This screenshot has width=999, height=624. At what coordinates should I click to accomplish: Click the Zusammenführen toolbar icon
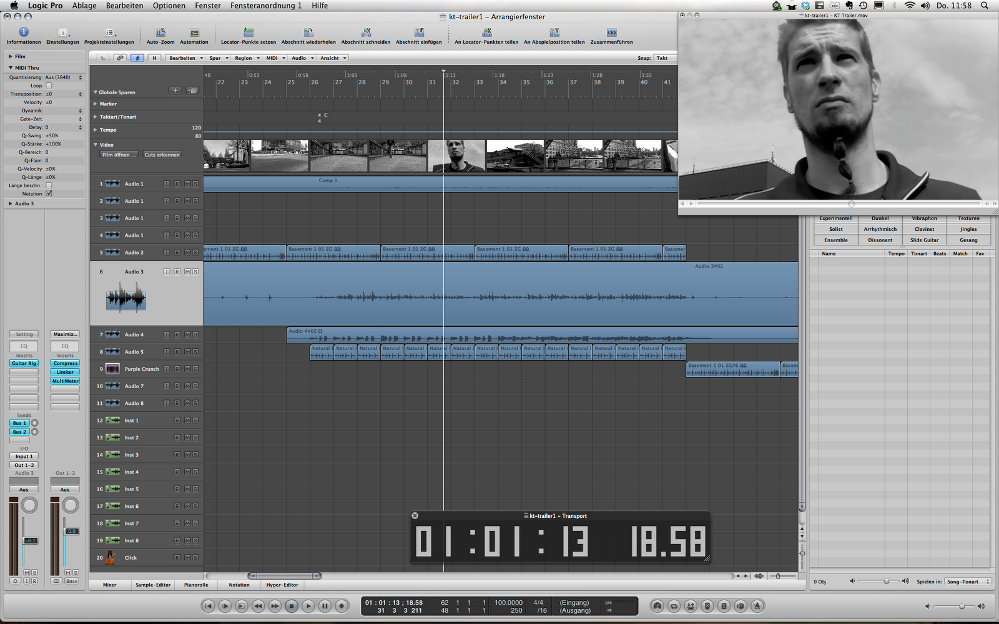(612, 32)
